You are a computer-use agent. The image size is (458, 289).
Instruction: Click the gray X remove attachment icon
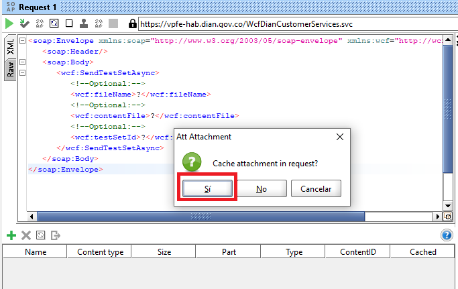click(x=26, y=235)
